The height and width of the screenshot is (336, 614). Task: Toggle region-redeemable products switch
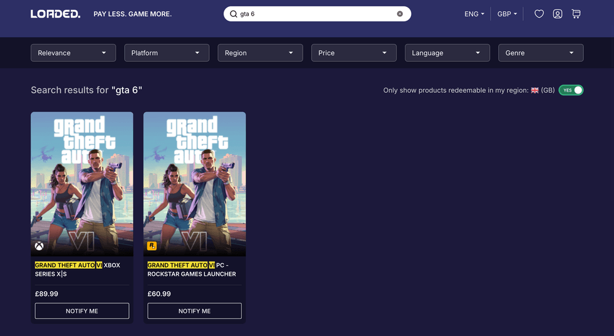(571, 90)
